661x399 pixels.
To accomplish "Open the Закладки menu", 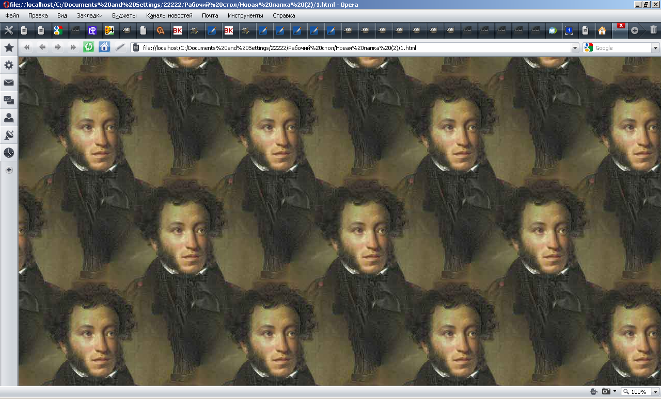I will pos(90,15).
